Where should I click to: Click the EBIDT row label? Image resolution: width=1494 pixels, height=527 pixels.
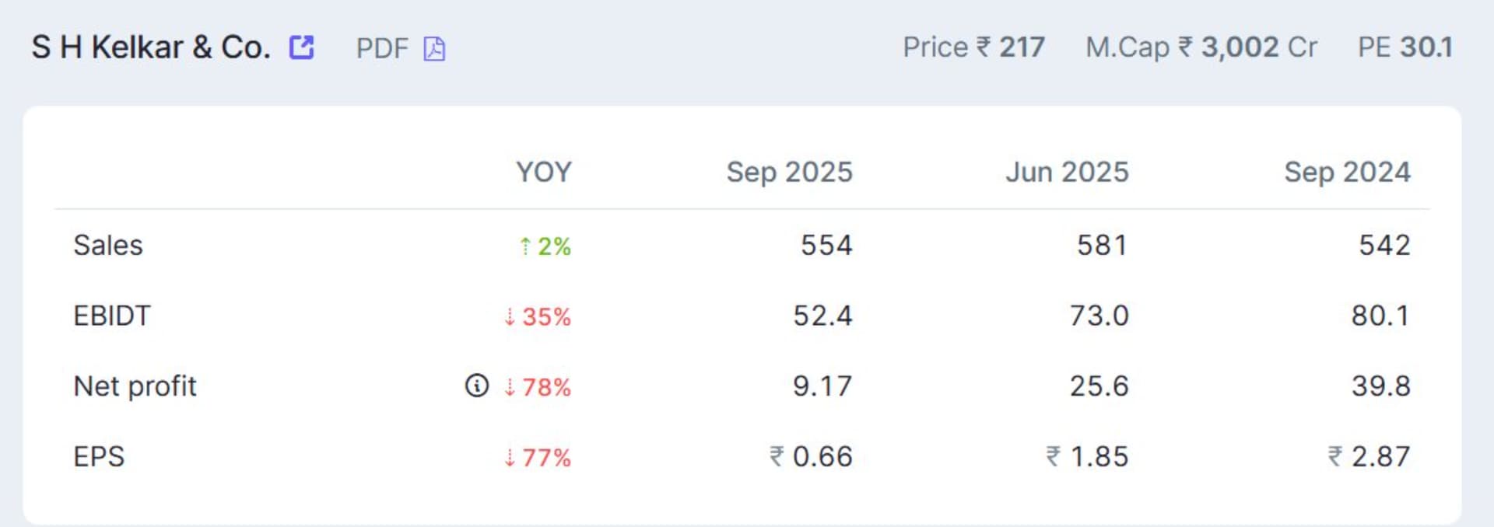click(112, 316)
